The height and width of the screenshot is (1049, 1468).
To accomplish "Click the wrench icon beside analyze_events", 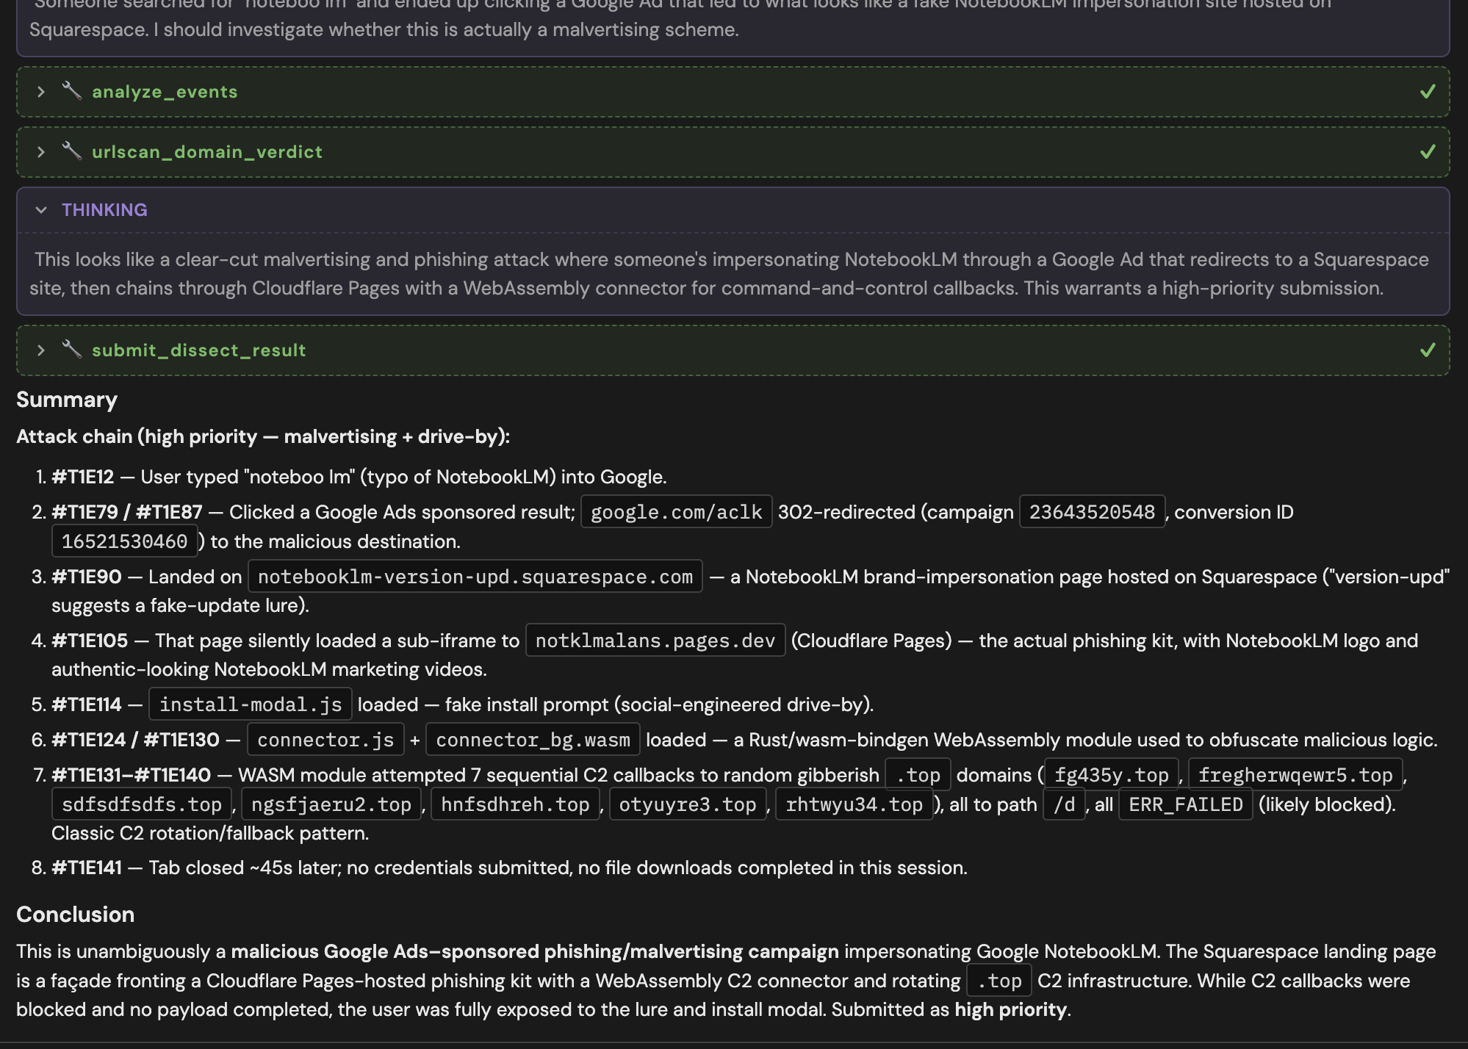I will pyautogui.click(x=71, y=91).
